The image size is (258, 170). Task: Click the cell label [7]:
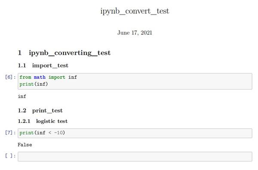tap(10, 133)
